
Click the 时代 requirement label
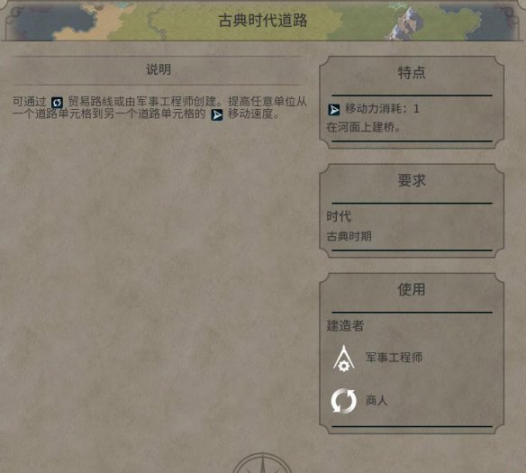339,216
